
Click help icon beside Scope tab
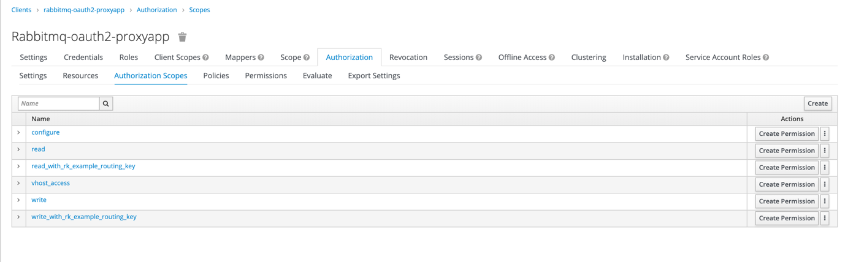click(x=307, y=58)
